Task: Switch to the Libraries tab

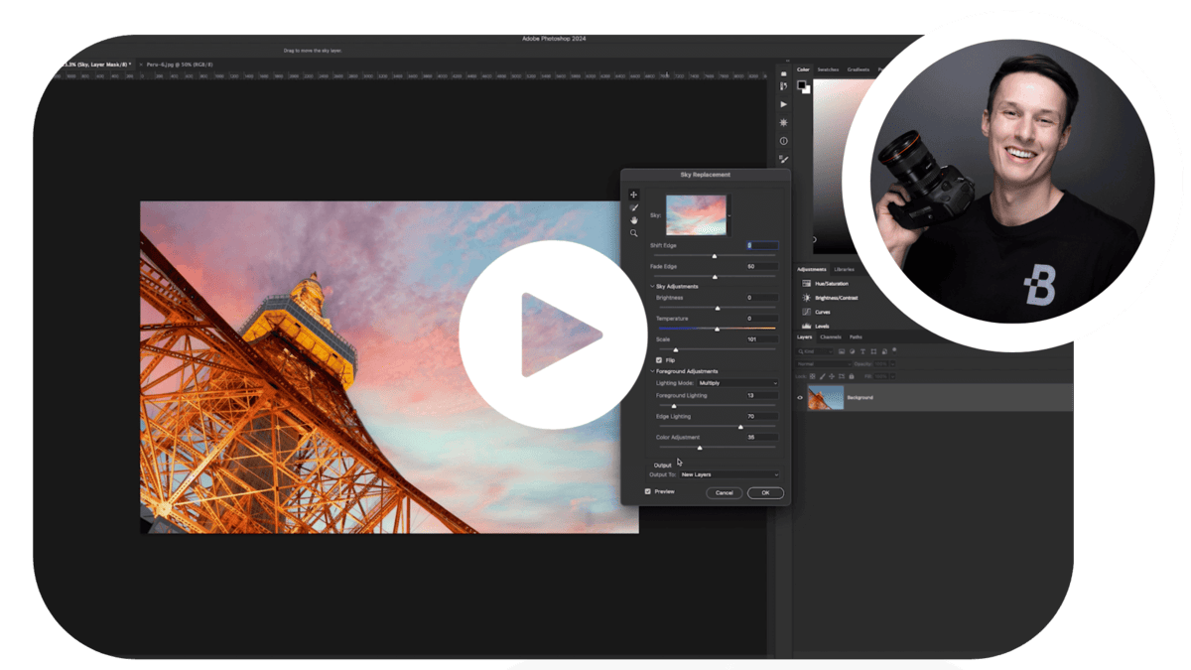Action: (x=845, y=269)
